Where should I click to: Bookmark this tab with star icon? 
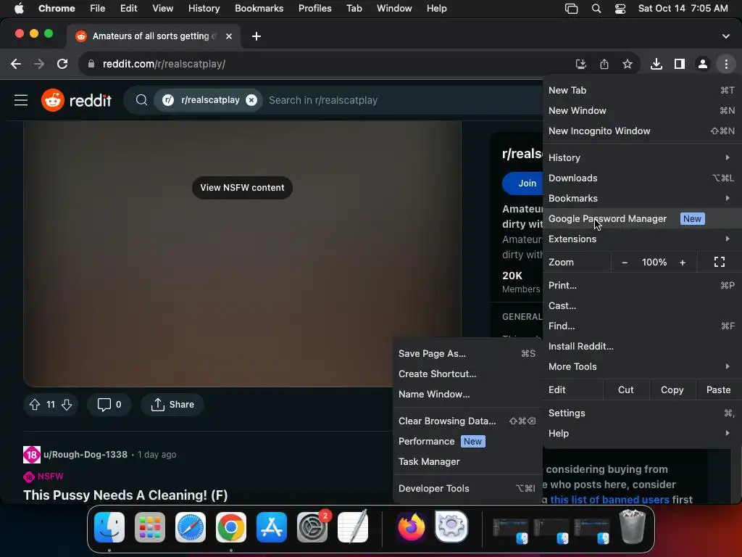[x=628, y=64]
